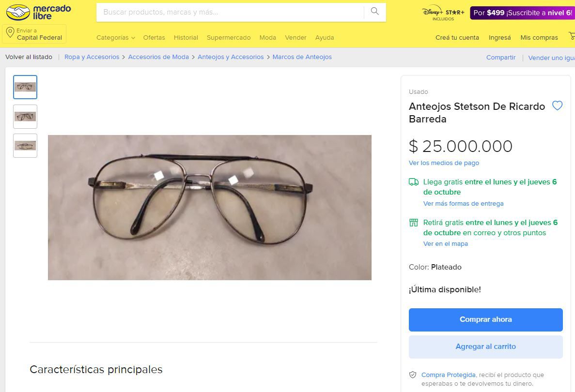This screenshot has width=575, height=392.
Task: Focus the product search field
Action: click(230, 12)
